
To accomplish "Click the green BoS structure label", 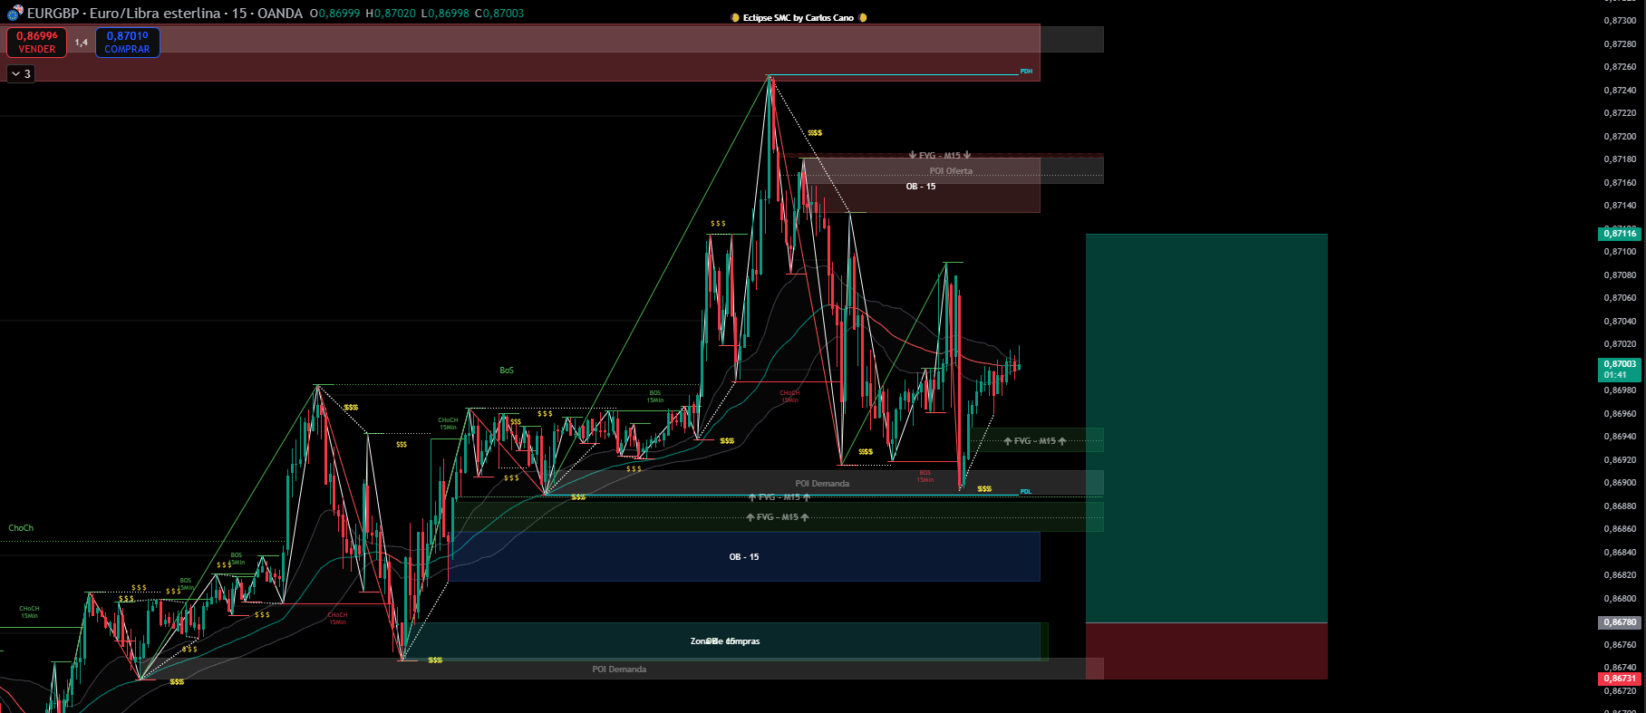I will (507, 371).
